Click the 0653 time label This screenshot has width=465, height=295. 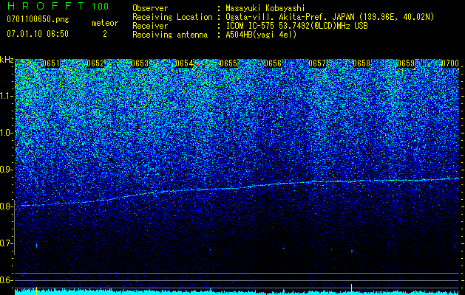pos(140,63)
